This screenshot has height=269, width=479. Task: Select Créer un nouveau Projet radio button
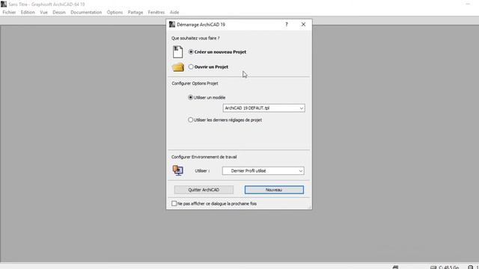tap(191, 52)
